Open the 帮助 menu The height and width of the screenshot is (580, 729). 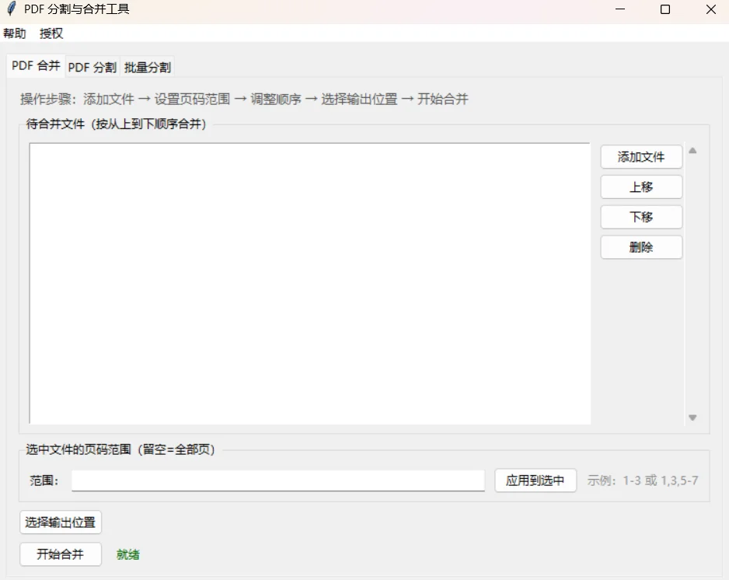point(15,33)
